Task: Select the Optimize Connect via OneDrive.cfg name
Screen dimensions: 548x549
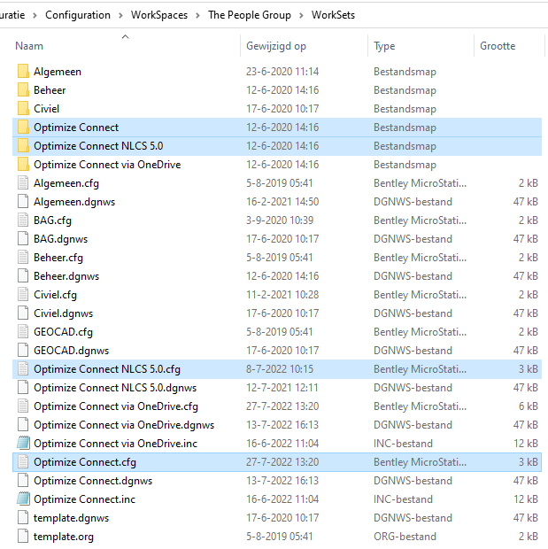Action: (116, 406)
